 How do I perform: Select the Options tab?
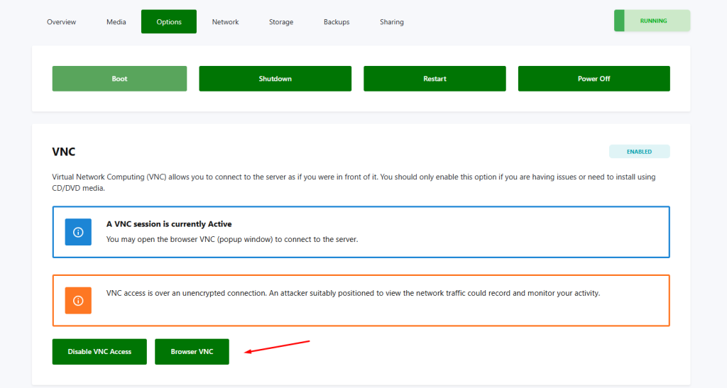pyautogui.click(x=169, y=22)
